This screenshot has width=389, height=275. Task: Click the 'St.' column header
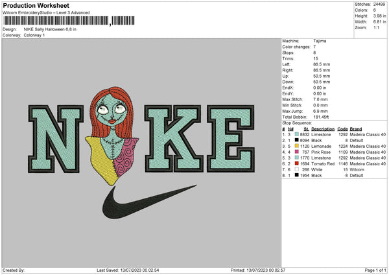tap(307, 129)
